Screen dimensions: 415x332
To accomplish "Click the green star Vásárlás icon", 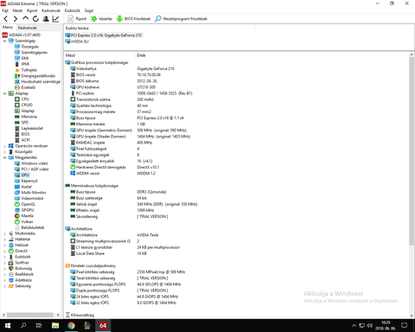I will click(x=94, y=19).
